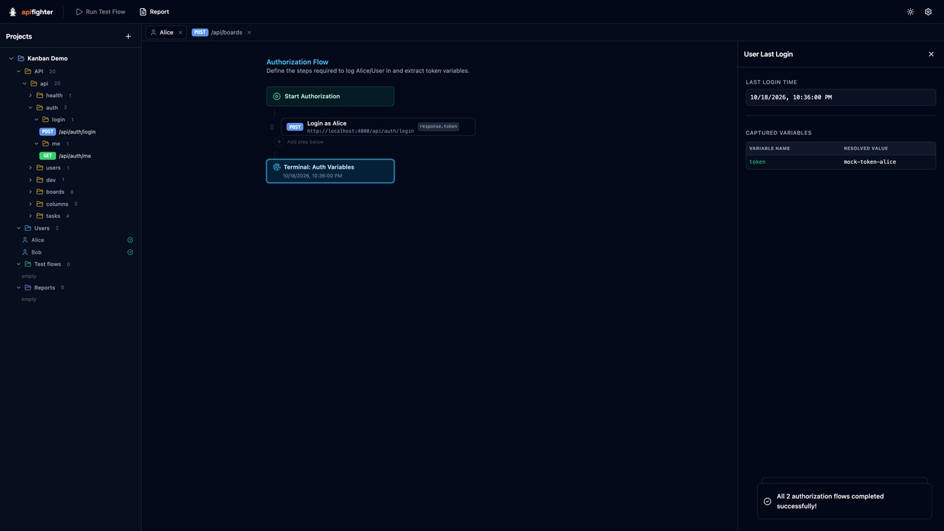Click the user icon next to Bob

(25, 252)
